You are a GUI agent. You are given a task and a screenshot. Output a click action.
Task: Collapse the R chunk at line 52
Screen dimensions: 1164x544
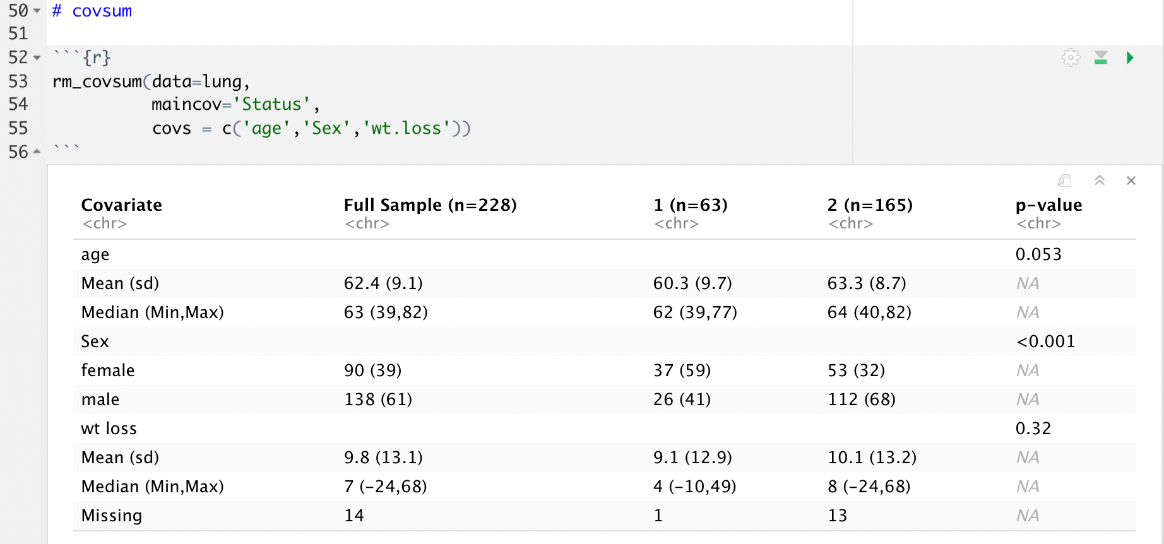[37, 58]
